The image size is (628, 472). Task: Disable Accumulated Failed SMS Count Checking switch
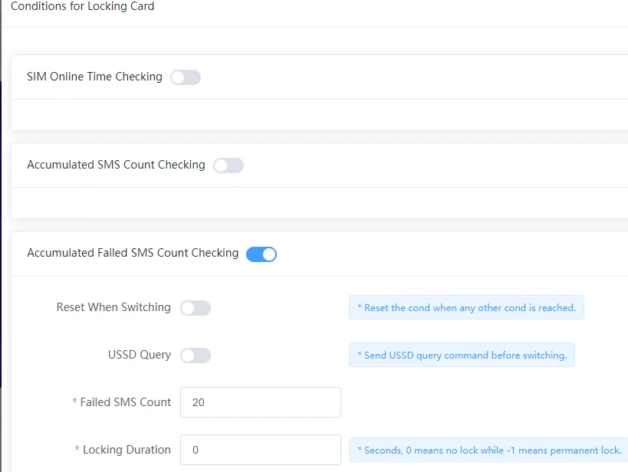(x=261, y=254)
